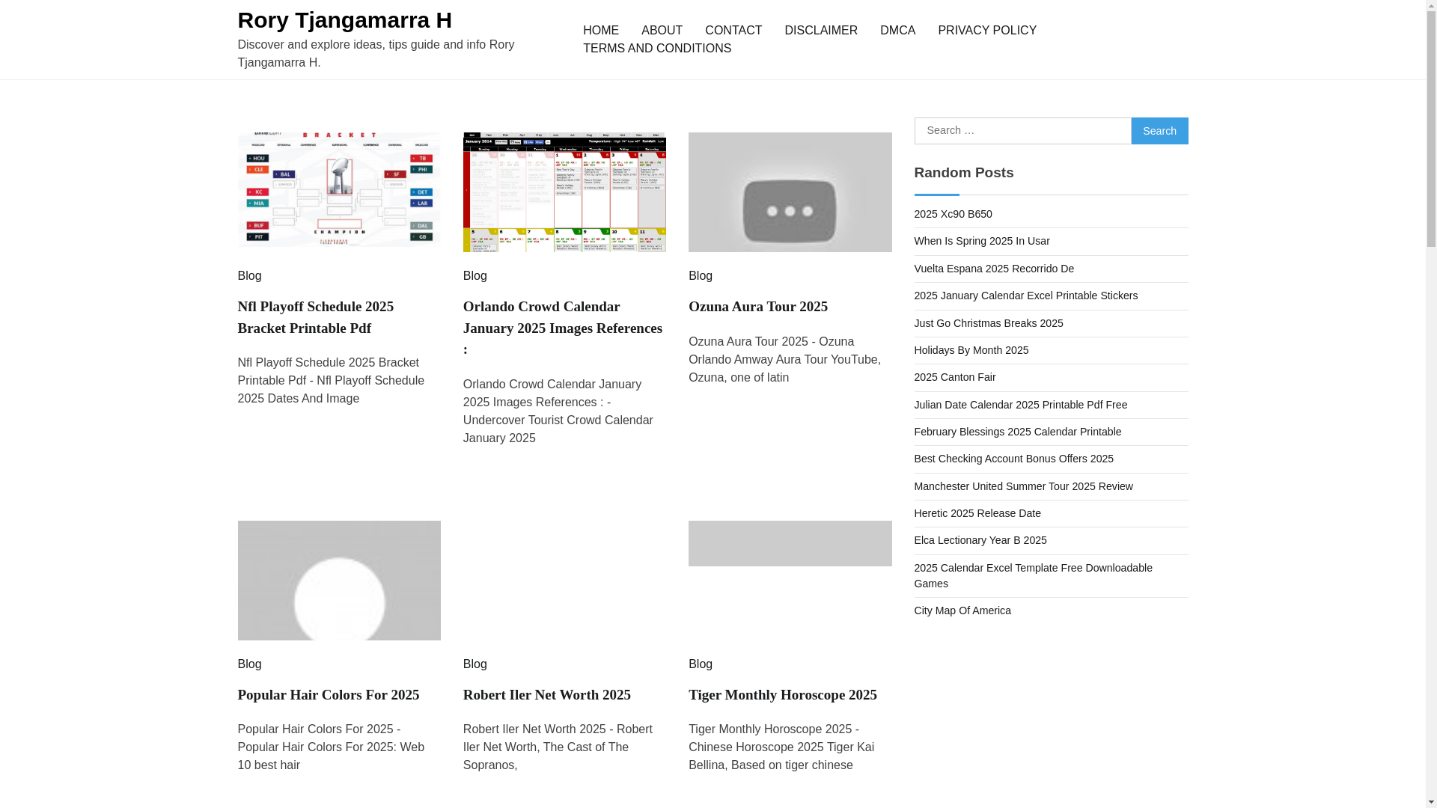Open Holidays By Month 2025 link
The width and height of the screenshot is (1437, 808).
point(971,350)
